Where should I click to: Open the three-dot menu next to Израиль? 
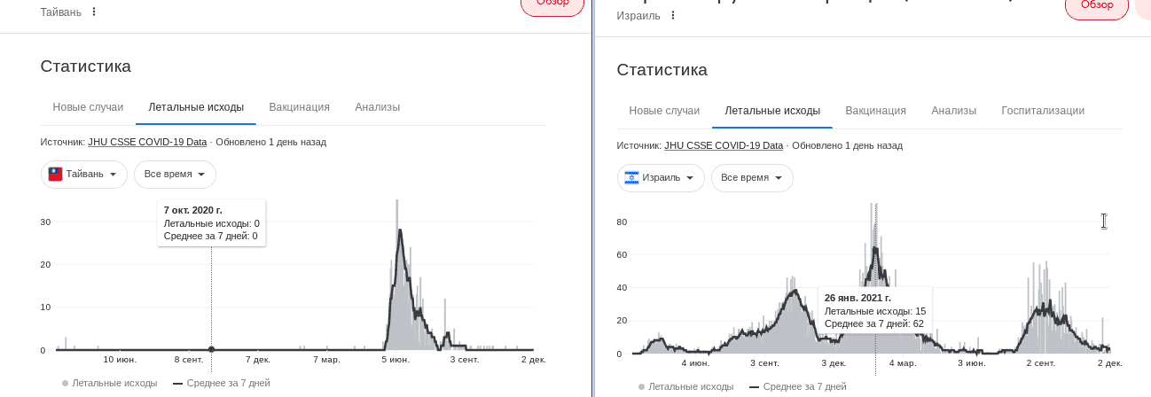(x=672, y=16)
